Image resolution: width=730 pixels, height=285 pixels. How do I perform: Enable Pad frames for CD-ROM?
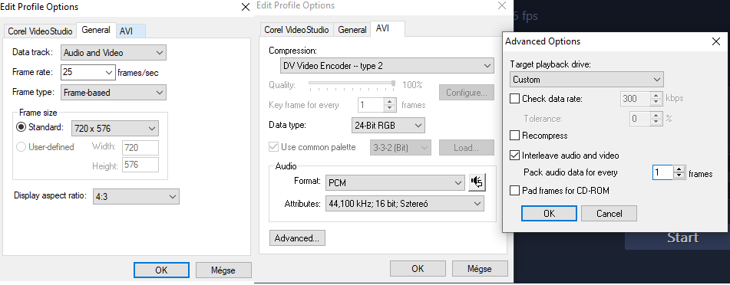point(514,191)
